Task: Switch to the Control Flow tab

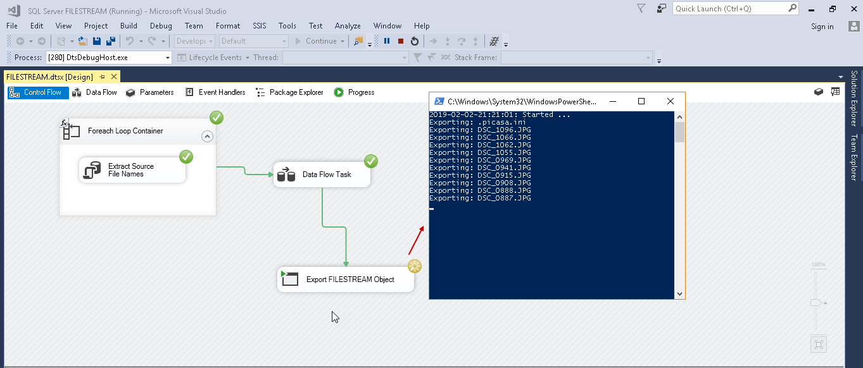Action: (x=37, y=92)
